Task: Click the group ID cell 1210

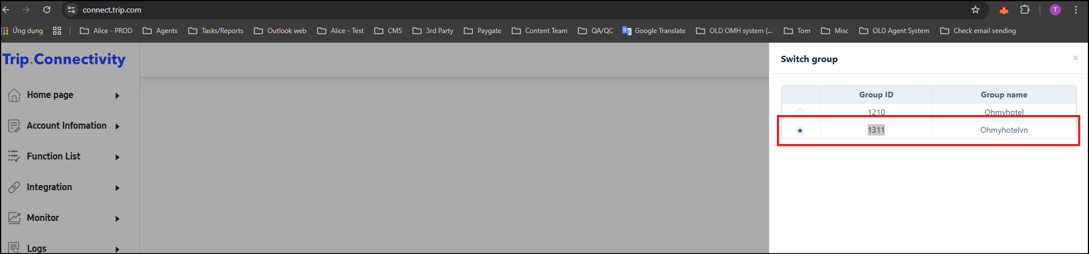Action: (876, 112)
